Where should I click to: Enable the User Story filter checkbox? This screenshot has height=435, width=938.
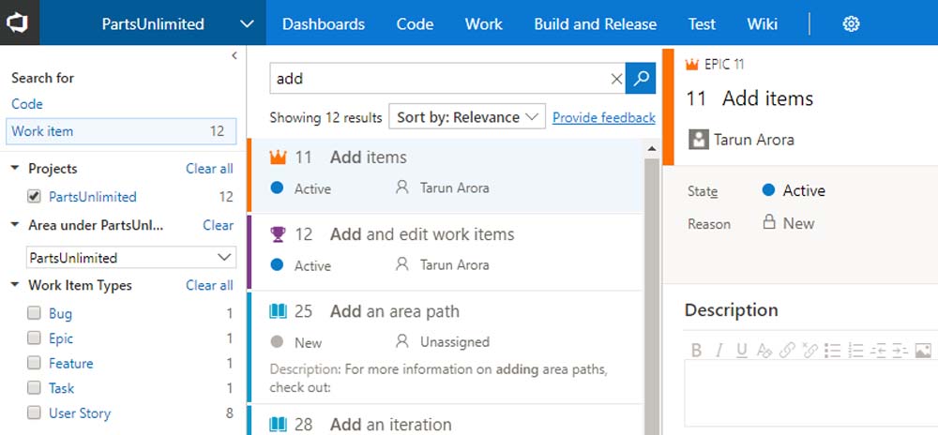pyautogui.click(x=35, y=413)
